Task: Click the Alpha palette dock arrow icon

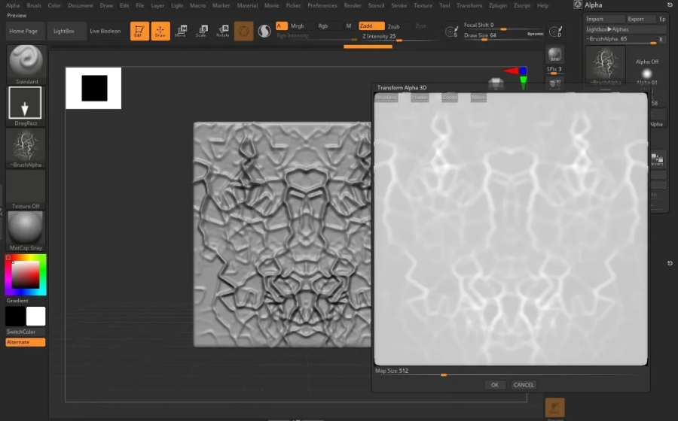Action: pos(670,5)
